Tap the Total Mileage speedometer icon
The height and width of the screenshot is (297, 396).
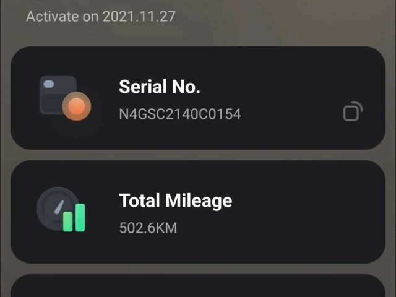(x=61, y=210)
